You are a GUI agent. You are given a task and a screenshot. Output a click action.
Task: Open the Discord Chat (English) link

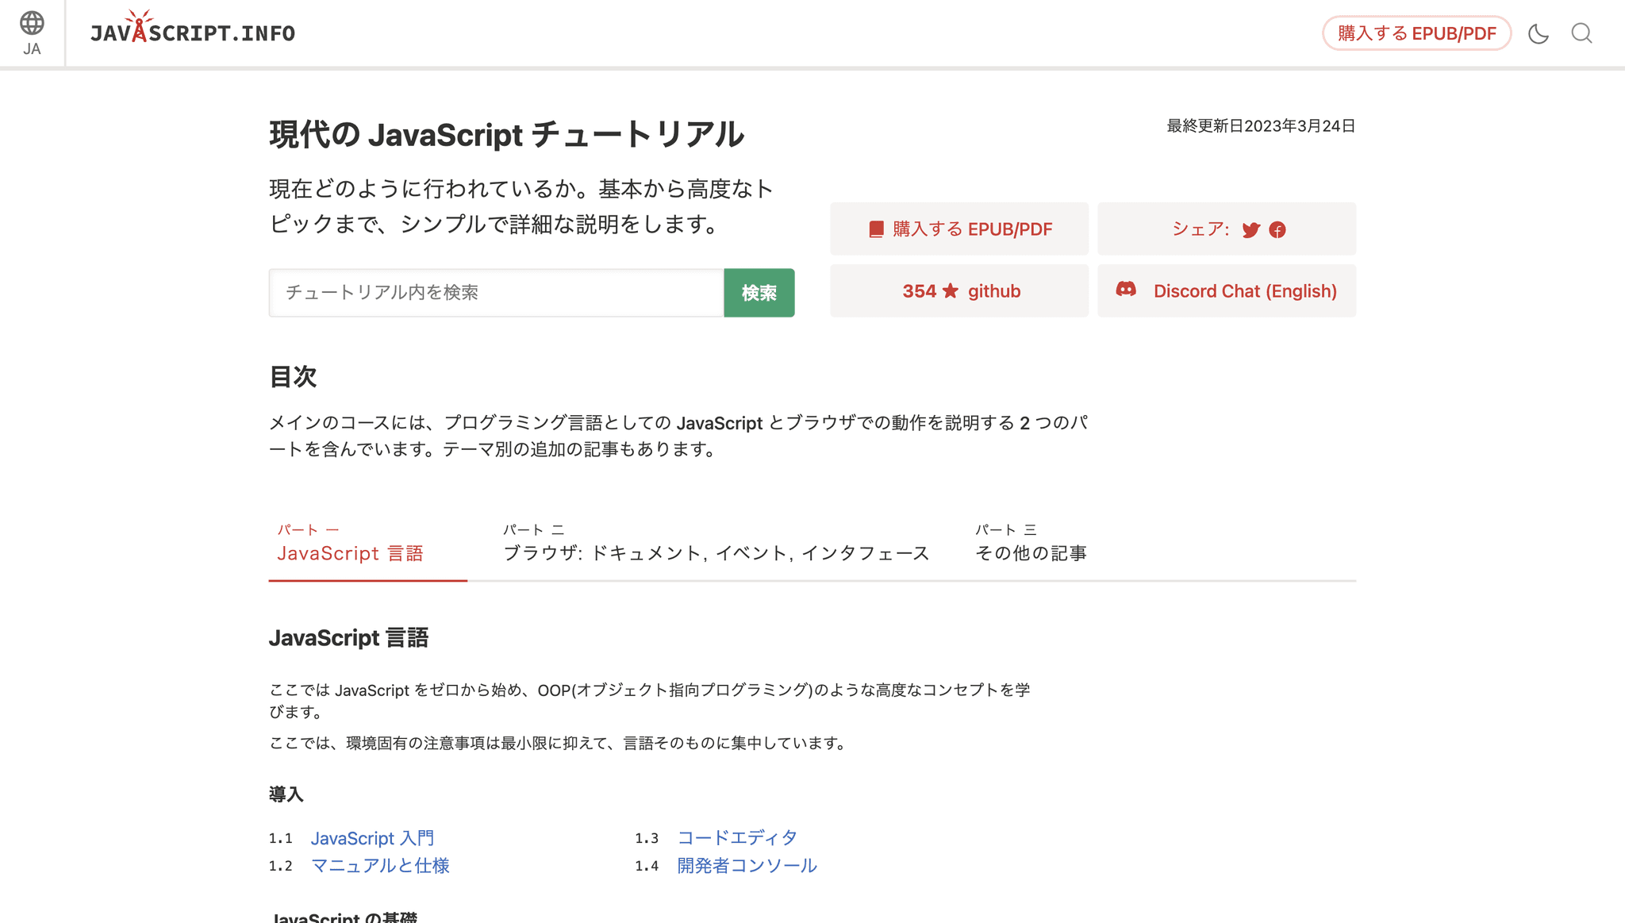[1227, 291]
